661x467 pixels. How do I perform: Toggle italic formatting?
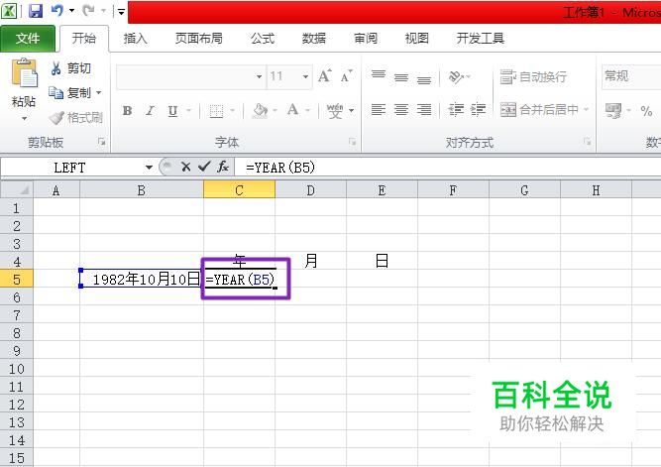click(x=150, y=111)
